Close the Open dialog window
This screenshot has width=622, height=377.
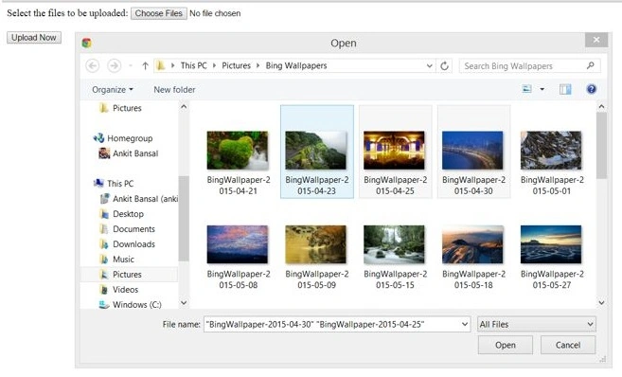[595, 40]
